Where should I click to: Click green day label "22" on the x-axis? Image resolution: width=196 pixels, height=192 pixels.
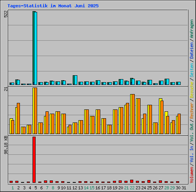[132, 188]
